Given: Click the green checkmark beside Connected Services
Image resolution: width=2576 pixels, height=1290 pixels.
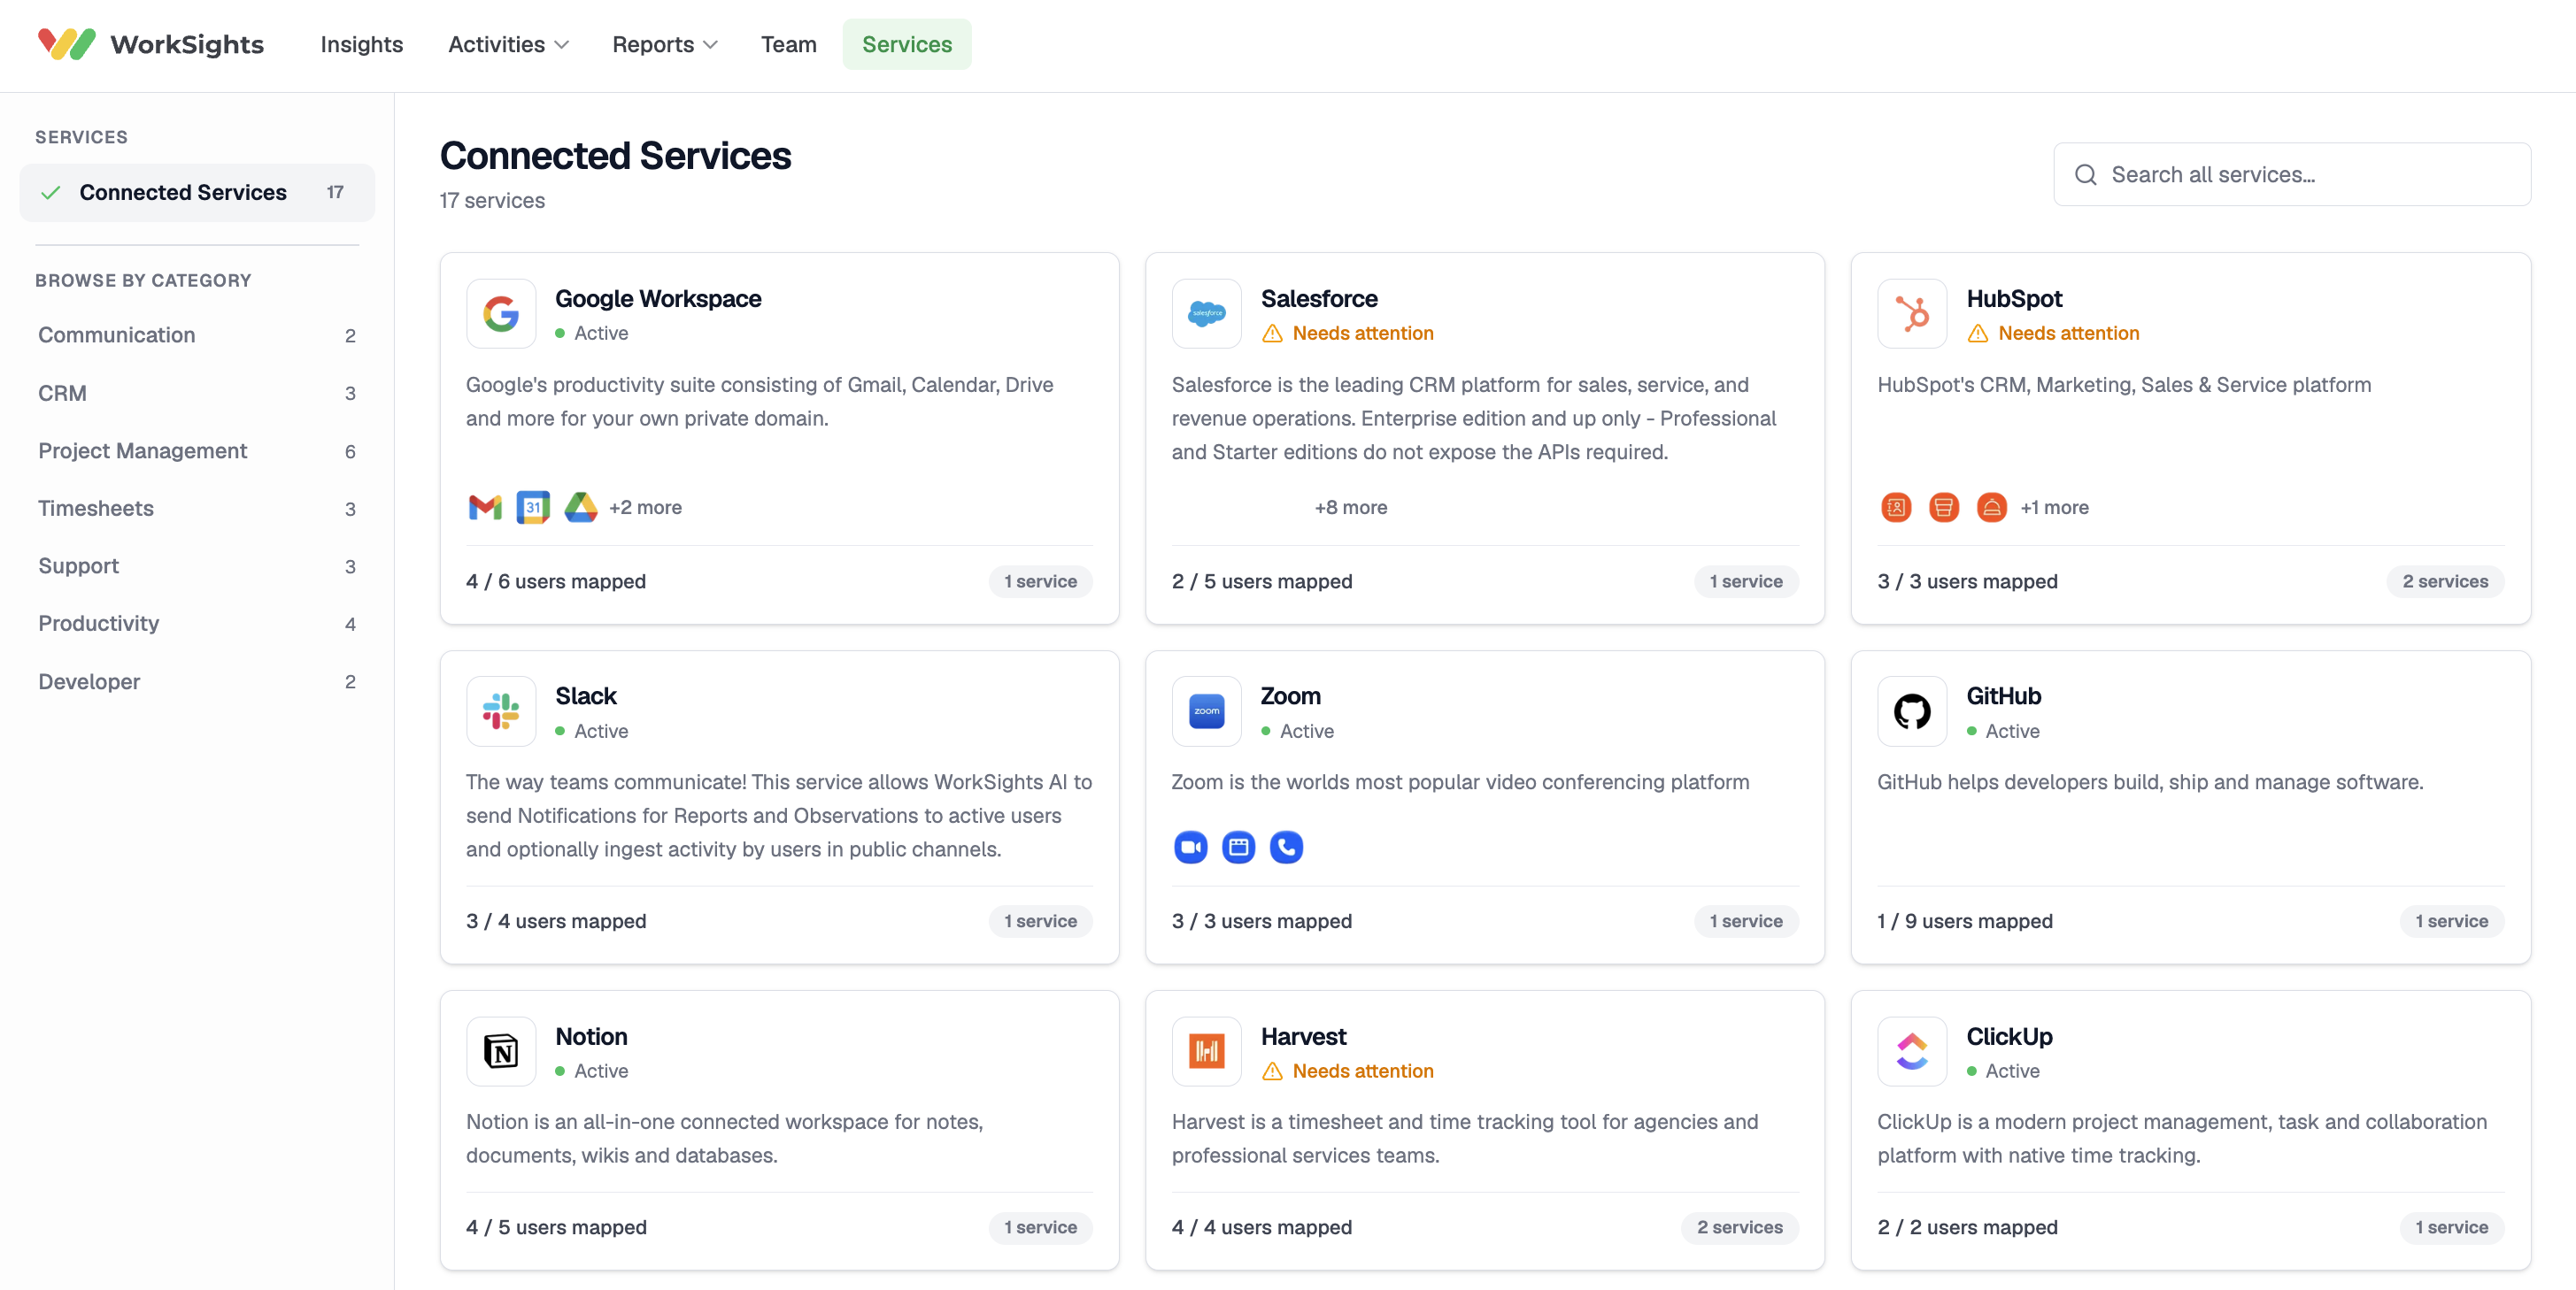Looking at the screenshot, I should click(51, 193).
